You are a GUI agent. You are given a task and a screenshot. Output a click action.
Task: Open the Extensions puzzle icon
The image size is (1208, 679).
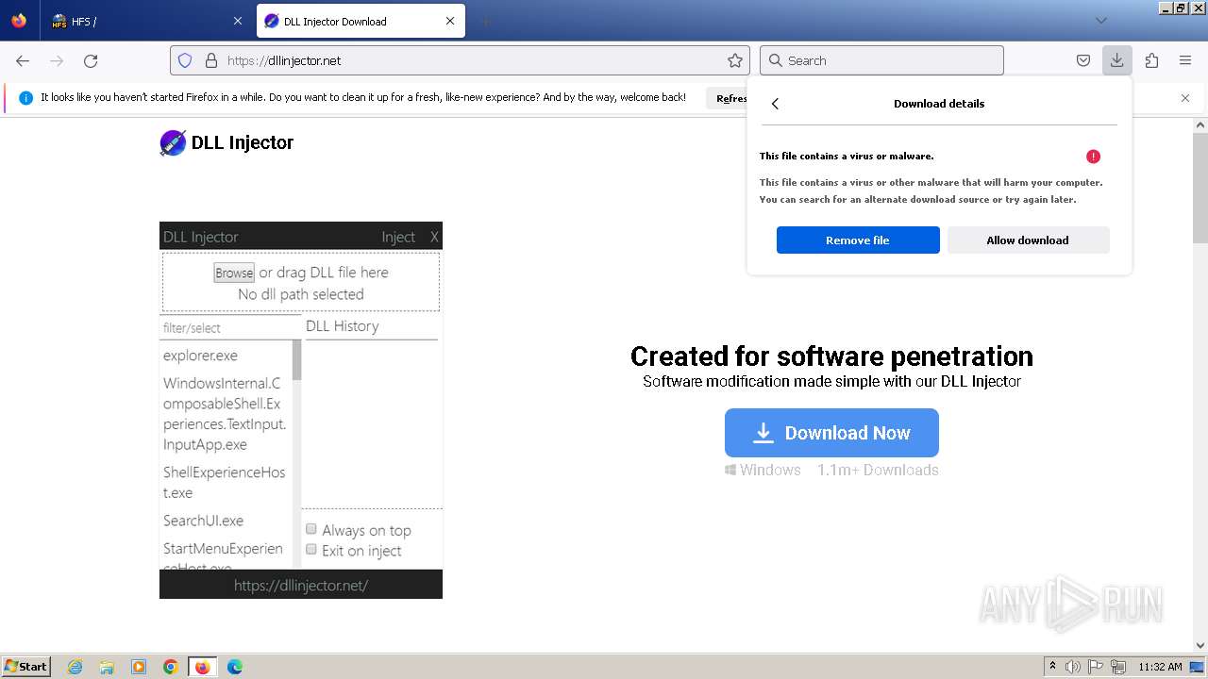pyautogui.click(x=1151, y=60)
